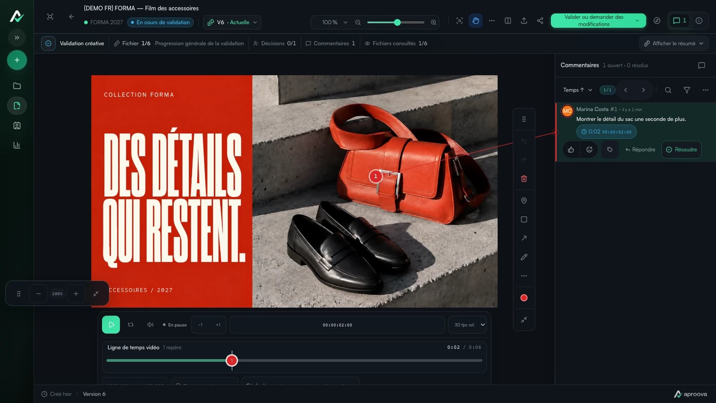This screenshot has width=716, height=403.
Task: Open the Commentaires 1 item in status bar
Action: tap(330, 43)
